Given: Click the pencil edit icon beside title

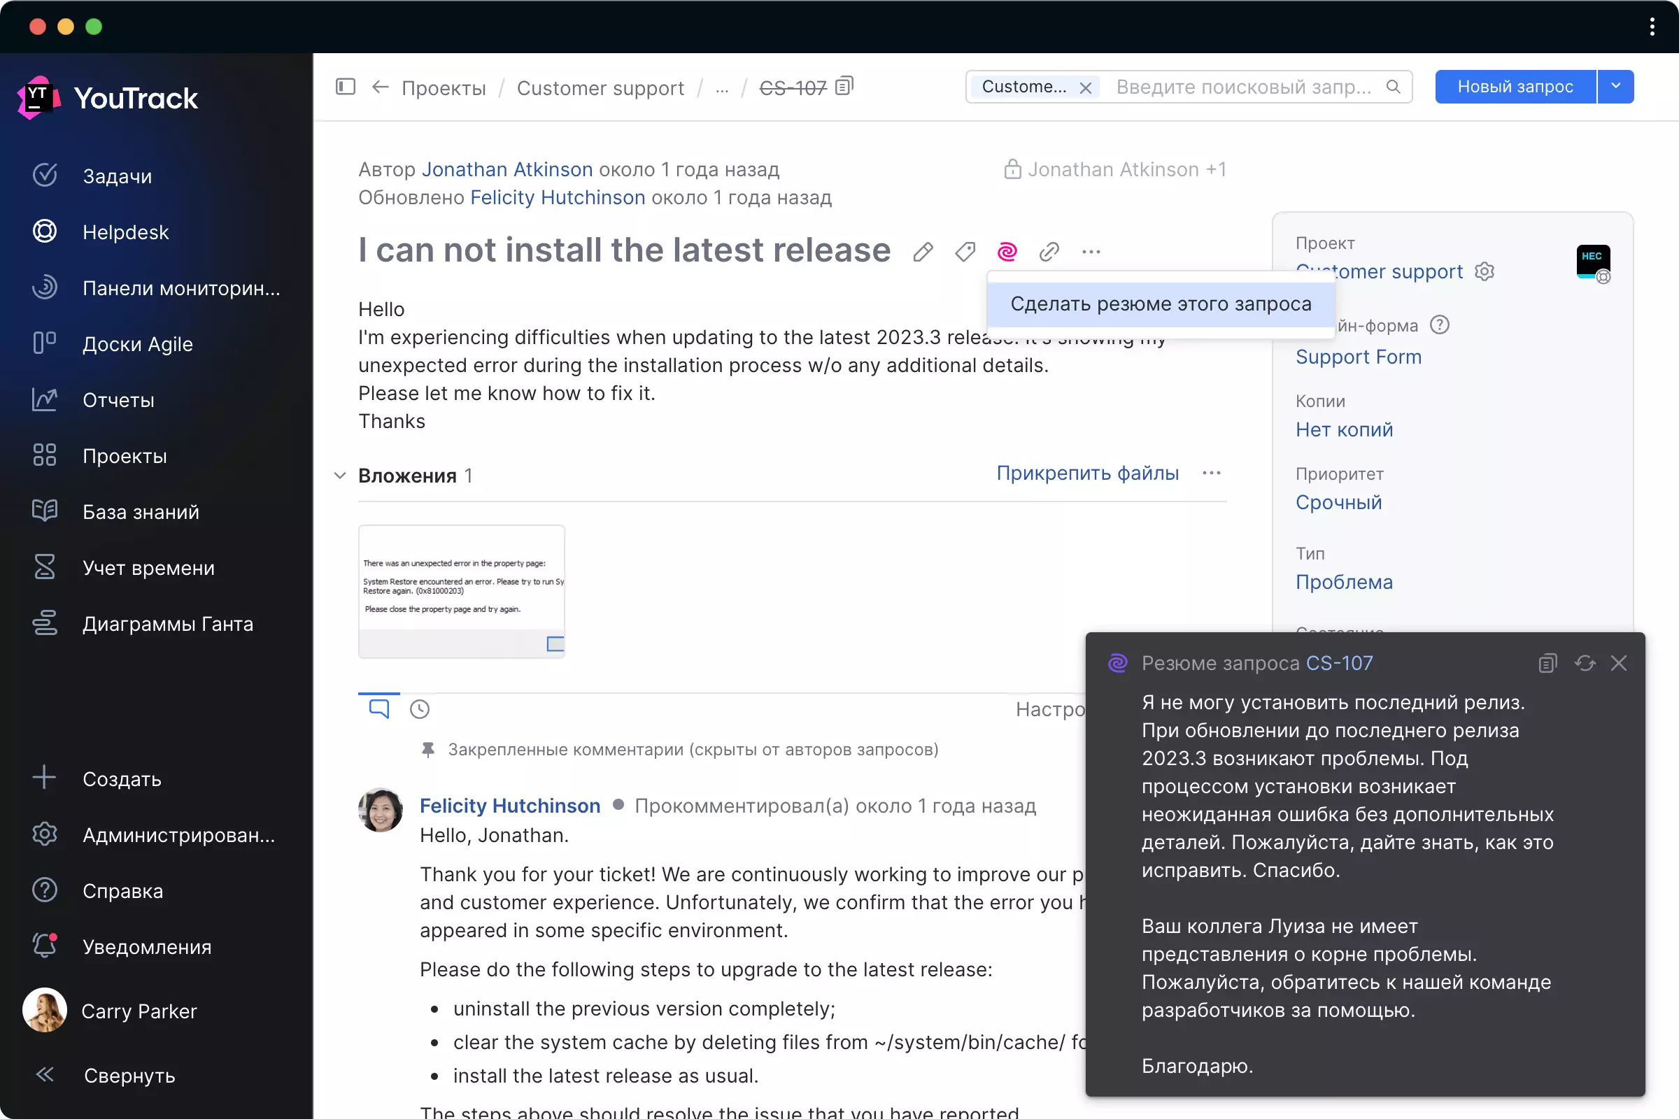Looking at the screenshot, I should point(922,251).
